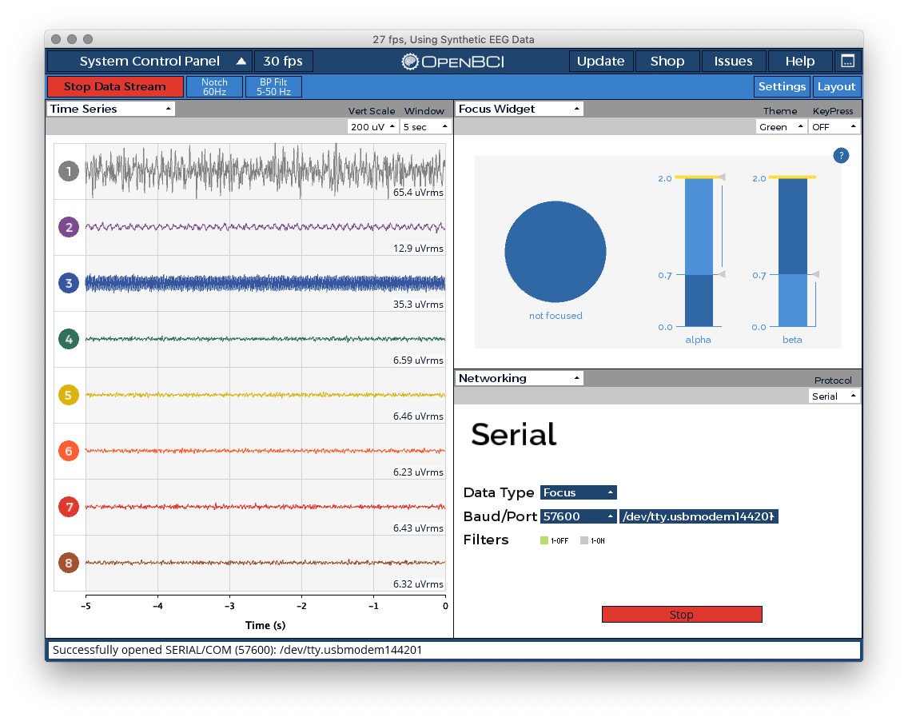
Task: Toggle channel 3 blue circle button
Action: 69,283
